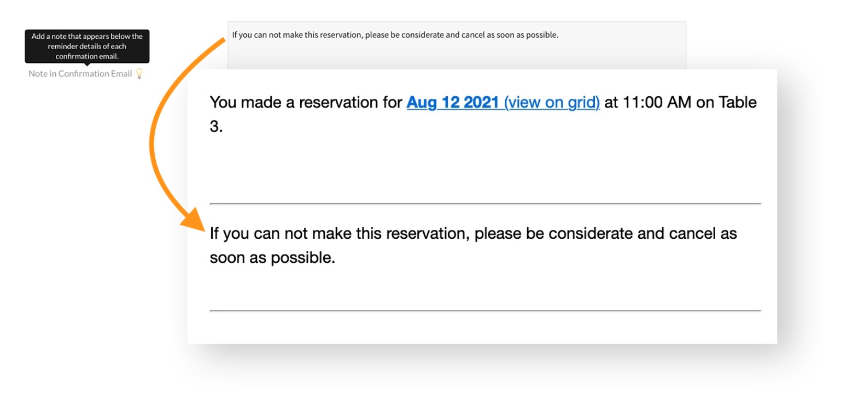
Task: Click the black tooltip about confirmation notes
Action: pyautogui.click(x=87, y=46)
